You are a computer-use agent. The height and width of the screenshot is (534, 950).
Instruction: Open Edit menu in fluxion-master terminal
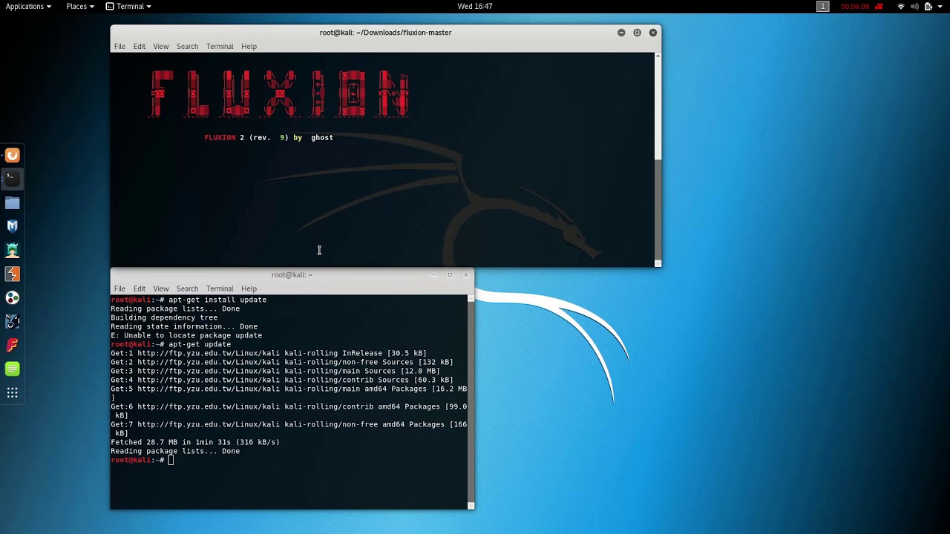tap(140, 46)
